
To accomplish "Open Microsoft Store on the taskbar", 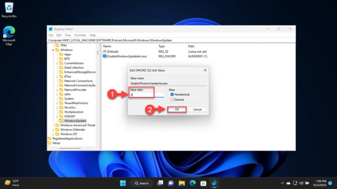I will click(203, 183).
